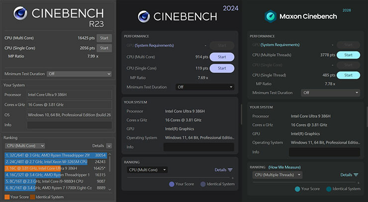Viewport: 368px width, 202px height.
Task: Open CPU (Multiple Threads) ranking dropdown in 2026
Action: click(x=277, y=175)
